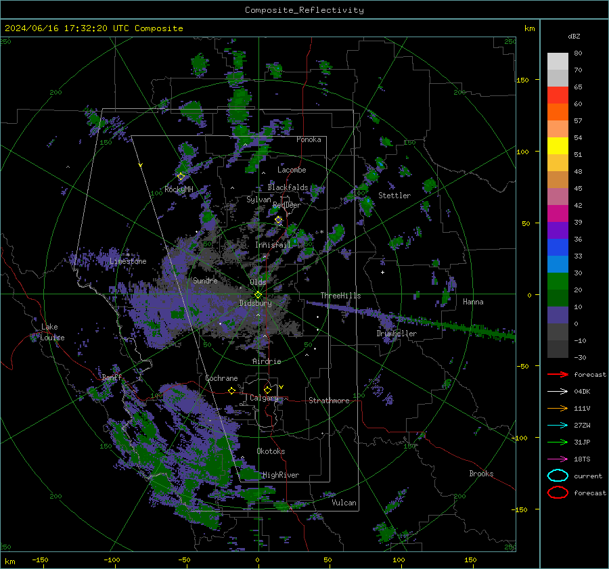Click the yellow diamond marker at RockyMH

[x=181, y=177]
